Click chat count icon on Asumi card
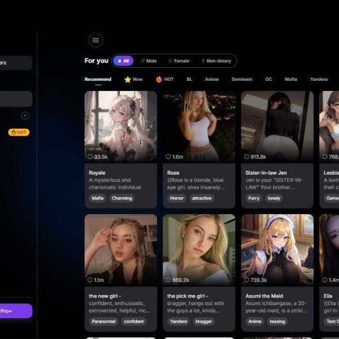339x339 pixels. [246, 280]
